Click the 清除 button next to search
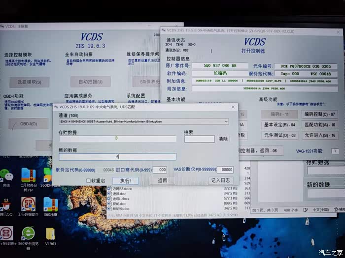The image size is (345, 258). [x=223, y=139]
